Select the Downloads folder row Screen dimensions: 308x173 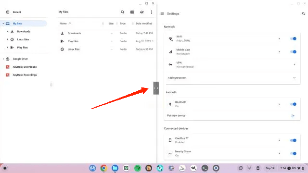107,33
